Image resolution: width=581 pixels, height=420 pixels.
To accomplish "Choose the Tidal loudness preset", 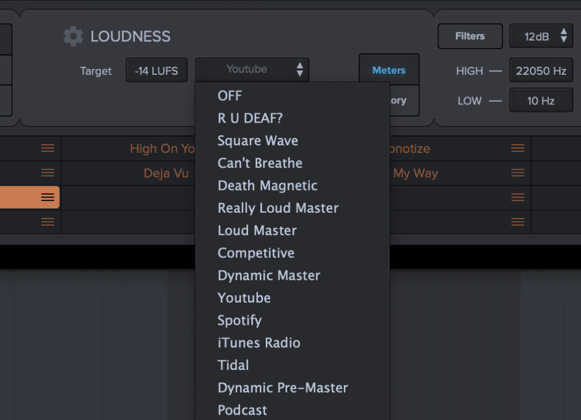I will [233, 365].
